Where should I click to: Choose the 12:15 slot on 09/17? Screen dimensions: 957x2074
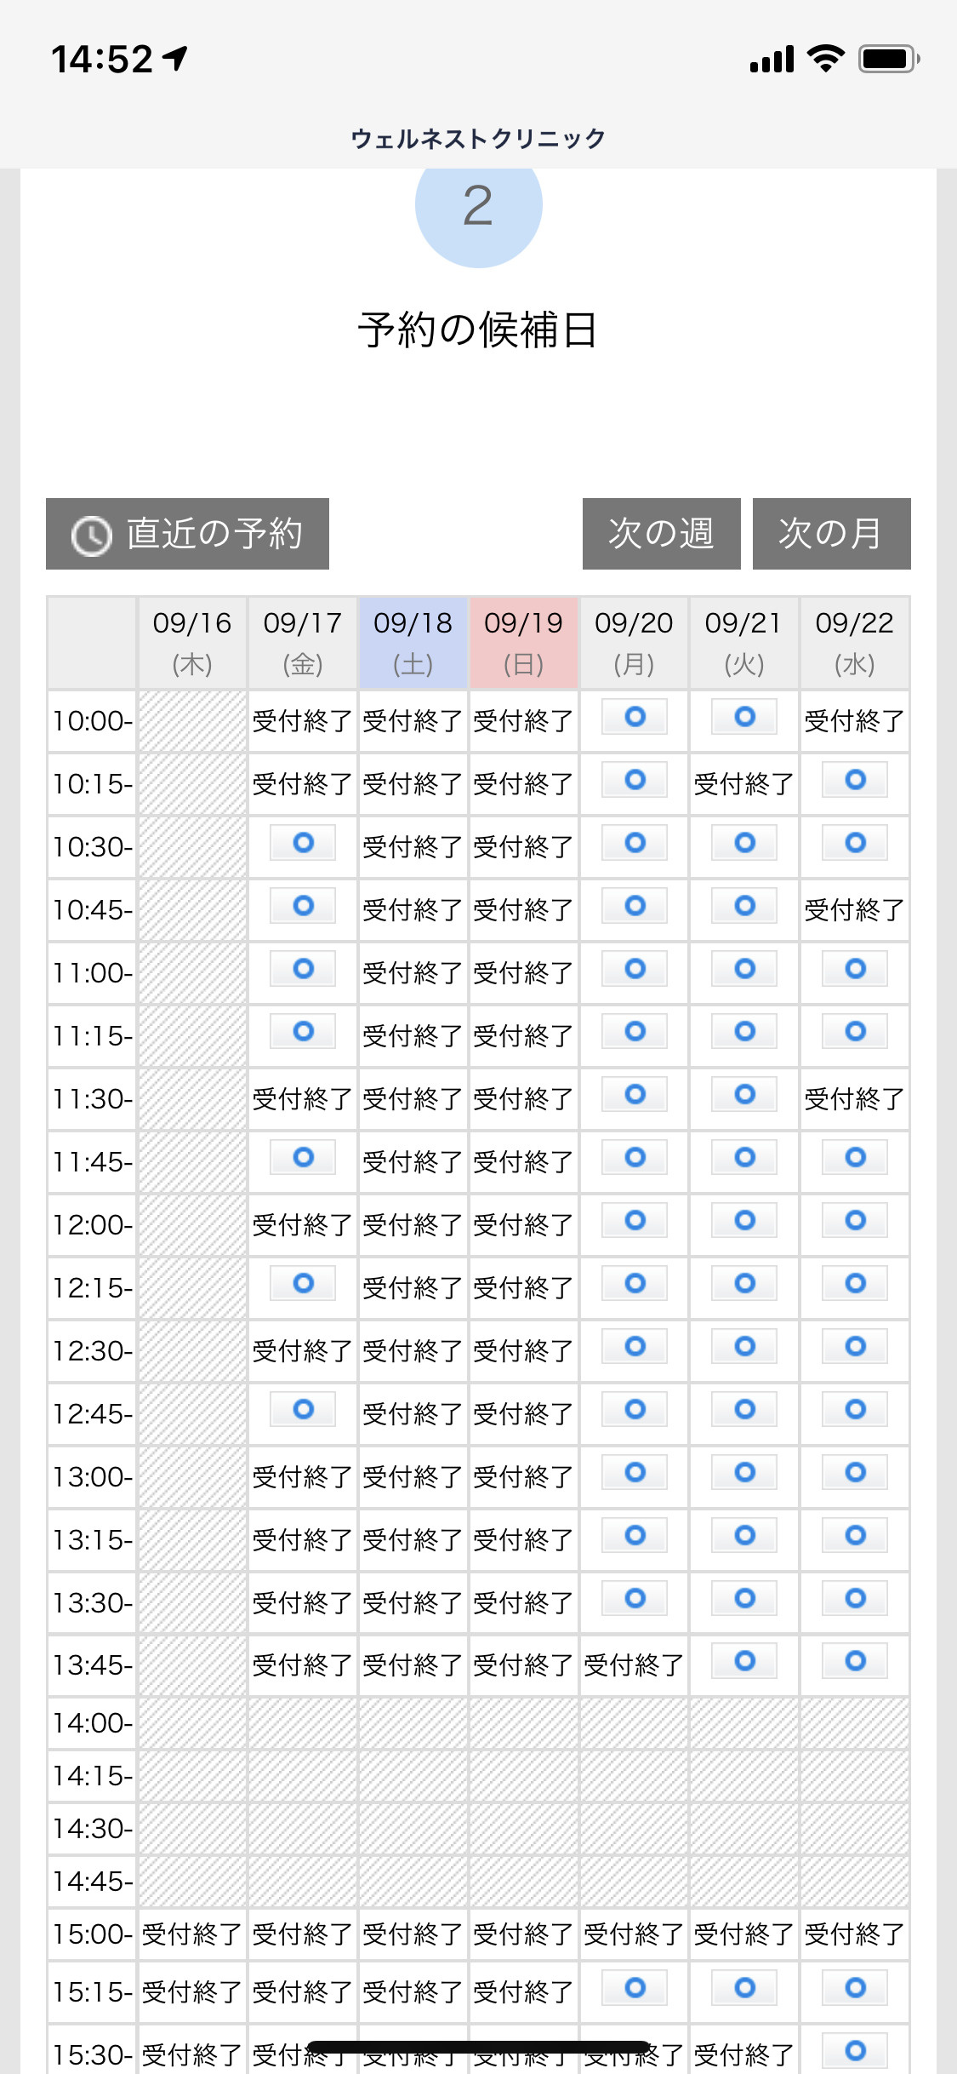303,1283
